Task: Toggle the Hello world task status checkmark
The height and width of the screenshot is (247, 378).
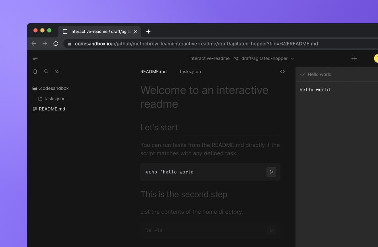Action: click(302, 74)
